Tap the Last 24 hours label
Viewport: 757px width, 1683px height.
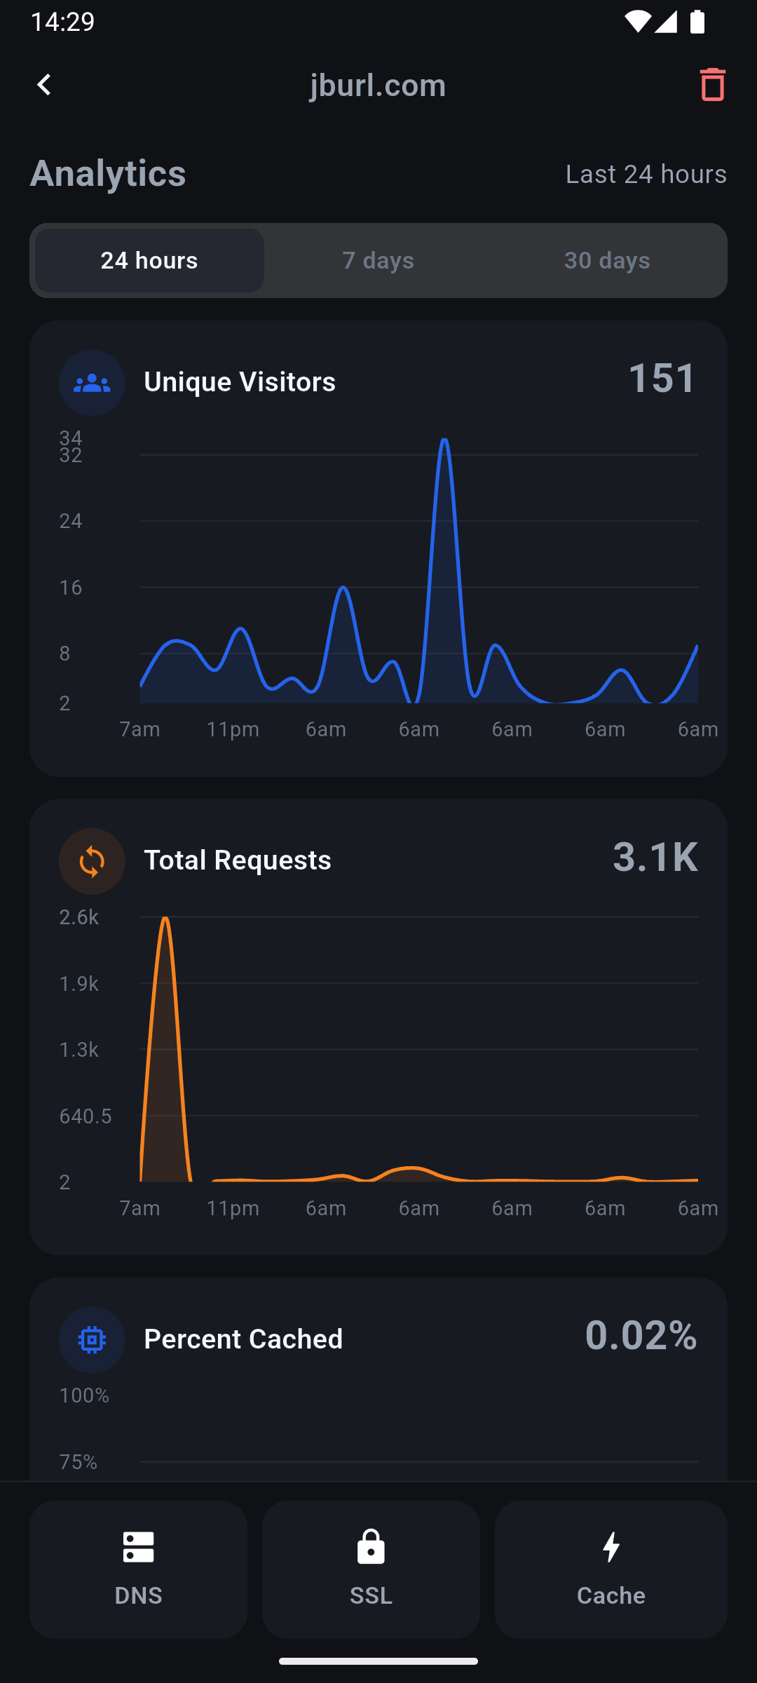tap(646, 174)
